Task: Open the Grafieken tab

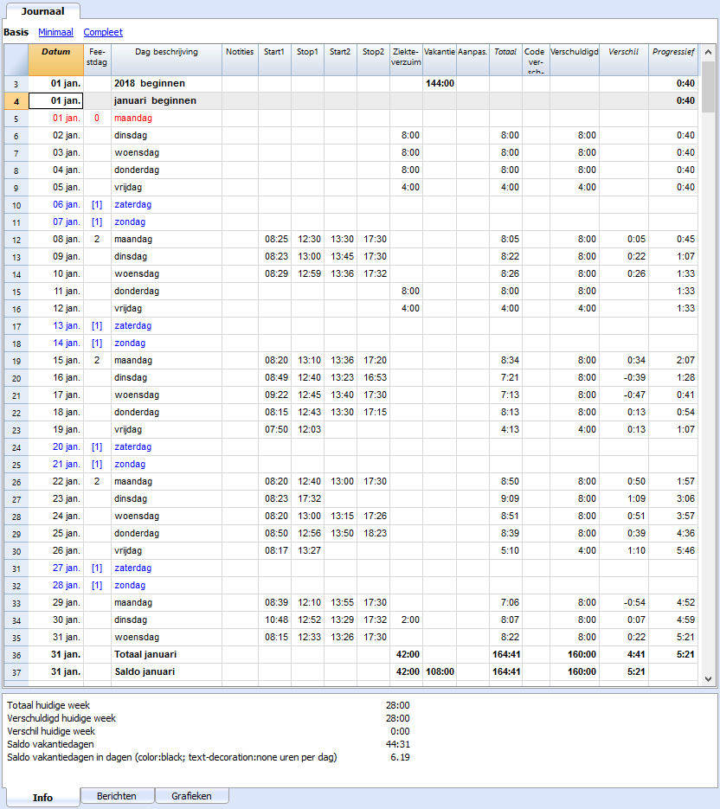Action: click(x=191, y=796)
